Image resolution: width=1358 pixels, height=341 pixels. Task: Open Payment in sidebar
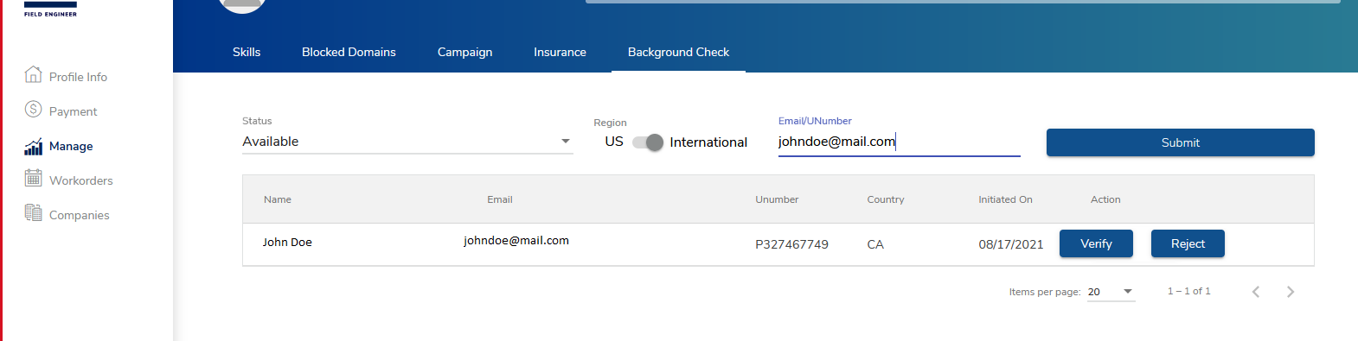coord(73,111)
